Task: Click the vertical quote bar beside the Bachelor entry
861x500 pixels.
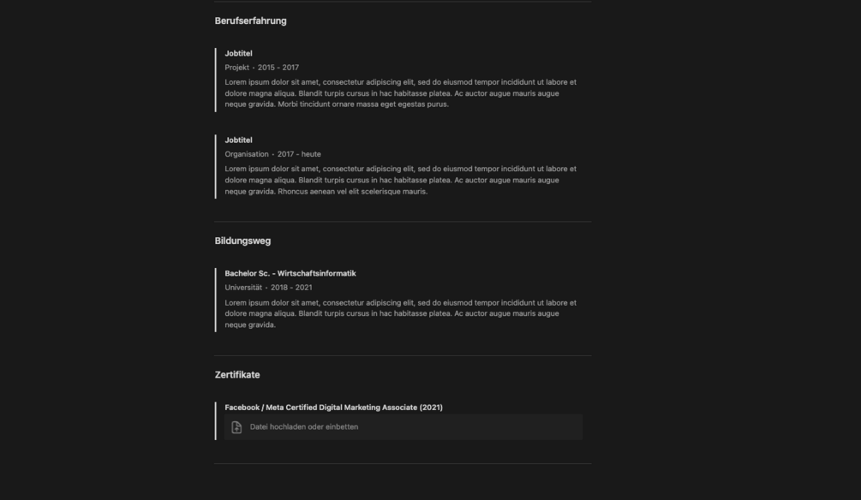Action: [x=216, y=299]
